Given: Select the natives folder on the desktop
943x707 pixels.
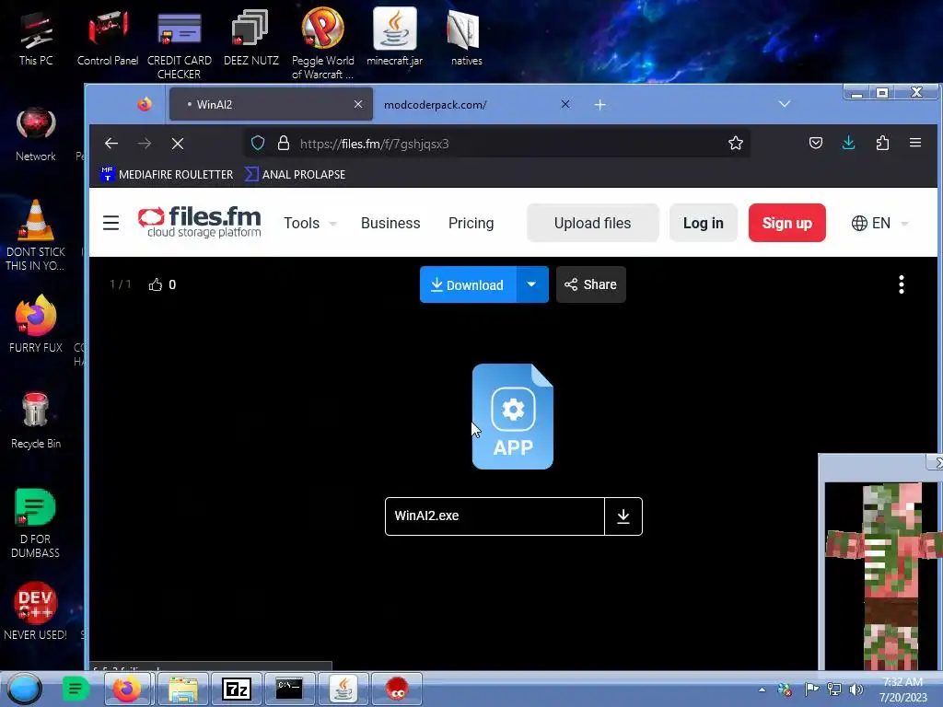Looking at the screenshot, I should [466, 39].
